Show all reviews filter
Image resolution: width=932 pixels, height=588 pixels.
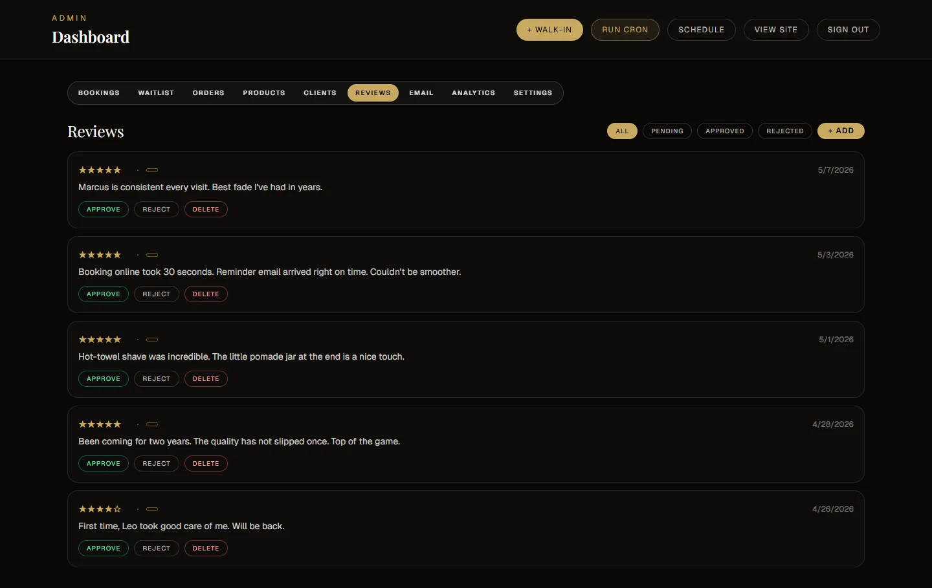[622, 131]
